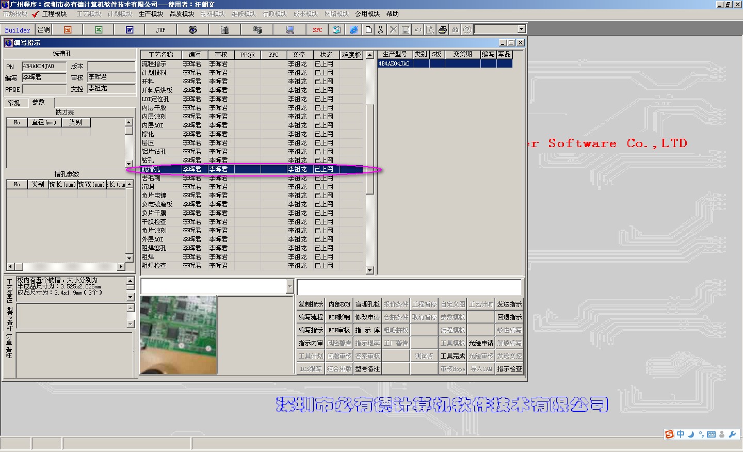Click the binoculars find icon
Viewport: 743px width, 452px height.
pos(455,30)
